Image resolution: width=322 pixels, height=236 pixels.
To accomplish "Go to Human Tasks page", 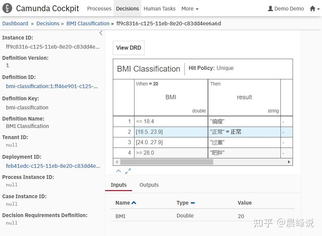I will (x=159, y=9).
